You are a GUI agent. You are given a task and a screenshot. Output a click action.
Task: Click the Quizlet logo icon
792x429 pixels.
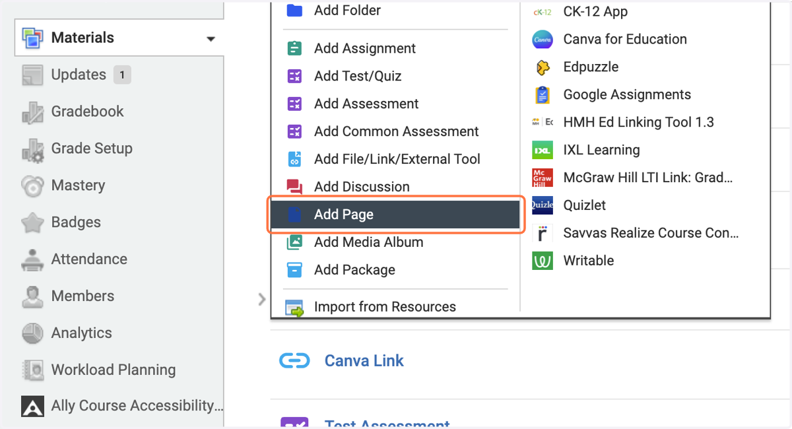point(543,205)
